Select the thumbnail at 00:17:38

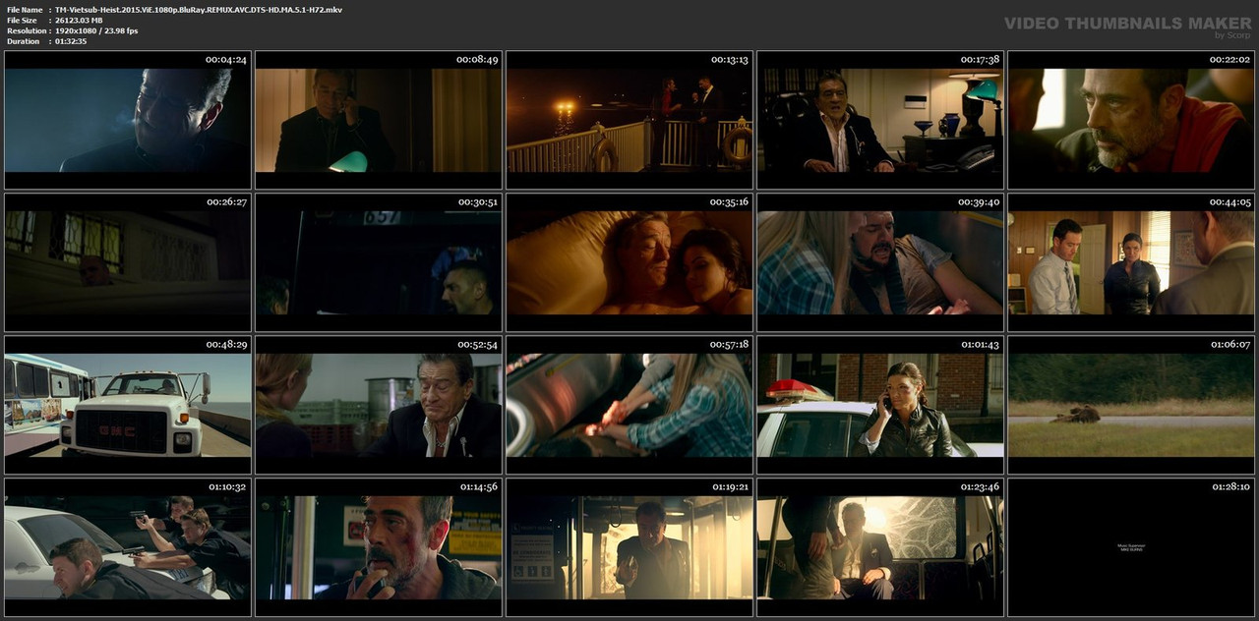coord(880,120)
